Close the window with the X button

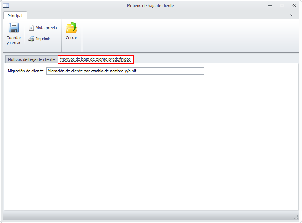tap(293, 6)
